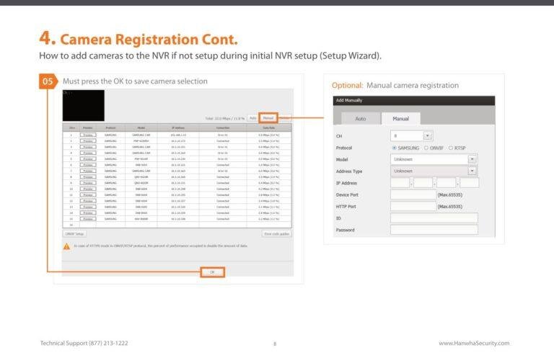
Task: Switch to the Auto tab in Add Manually dialog
Action: click(361, 119)
